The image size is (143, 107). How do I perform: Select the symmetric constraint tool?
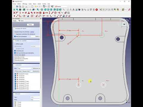[x=37, y=13]
